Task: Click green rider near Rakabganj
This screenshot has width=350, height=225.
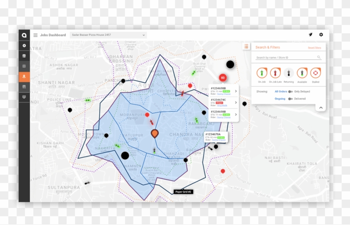Action: coord(196,120)
